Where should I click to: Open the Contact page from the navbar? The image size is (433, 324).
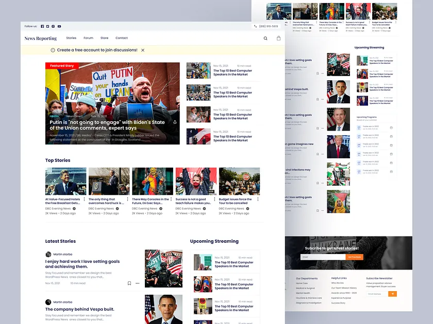pyautogui.click(x=122, y=38)
